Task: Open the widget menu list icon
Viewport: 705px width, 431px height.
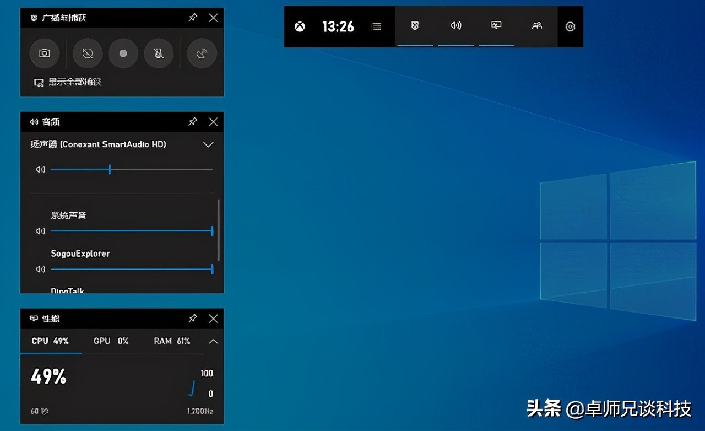Action: (x=376, y=26)
